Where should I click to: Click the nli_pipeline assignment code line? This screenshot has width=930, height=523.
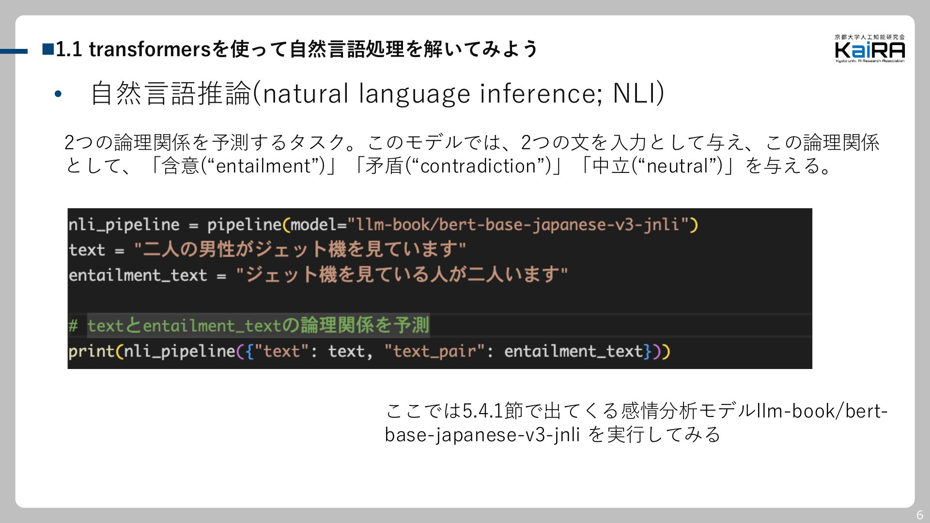[383, 225]
